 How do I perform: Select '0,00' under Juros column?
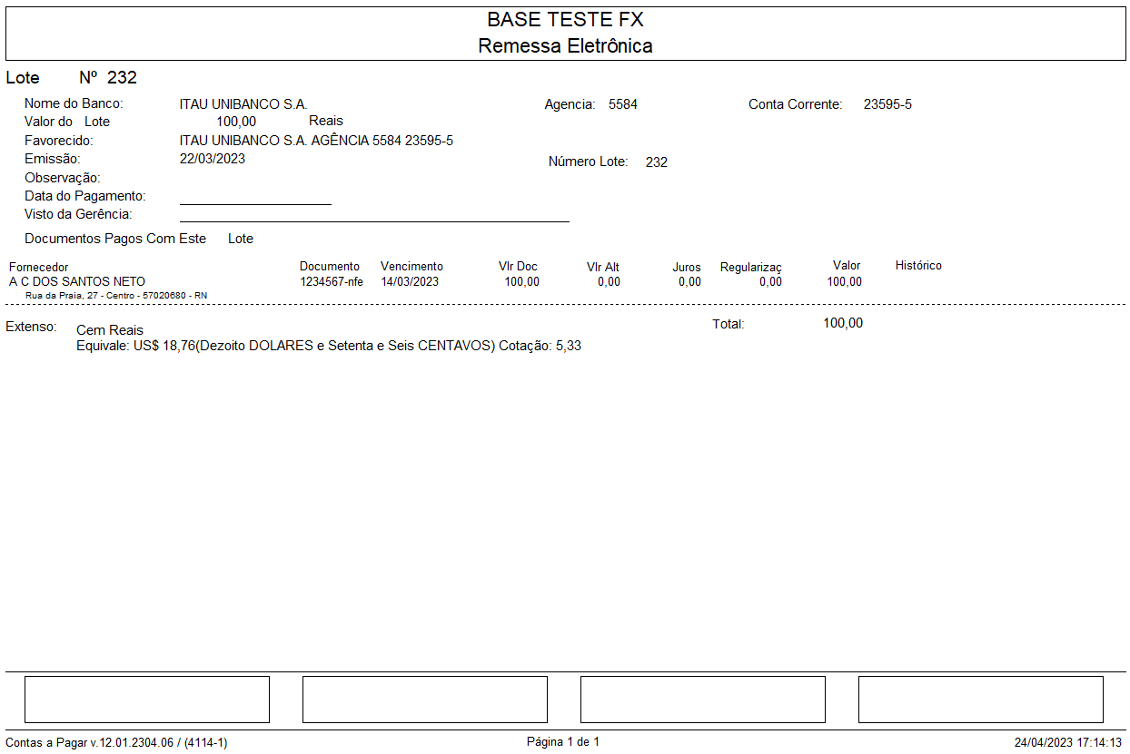pyautogui.click(x=689, y=282)
